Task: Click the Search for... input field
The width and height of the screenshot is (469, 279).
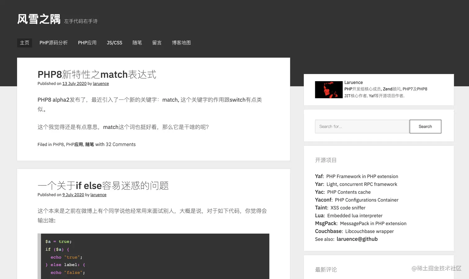Action: 362,126
